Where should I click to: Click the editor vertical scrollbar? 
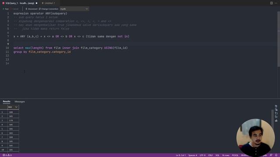coord(279,39)
